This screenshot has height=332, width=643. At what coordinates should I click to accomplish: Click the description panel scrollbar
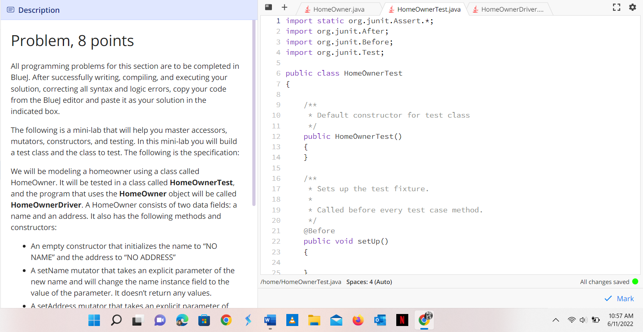254,113
